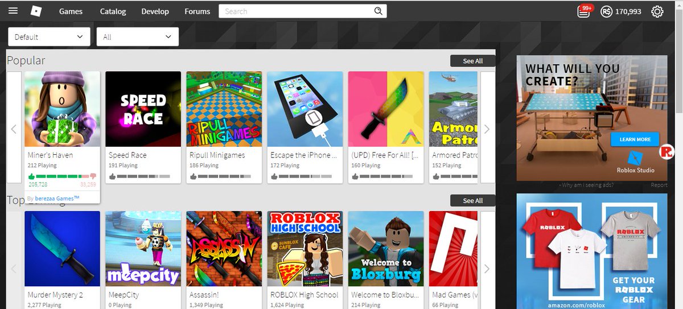Expand the All genre dropdown
683x309 pixels.
tap(138, 36)
